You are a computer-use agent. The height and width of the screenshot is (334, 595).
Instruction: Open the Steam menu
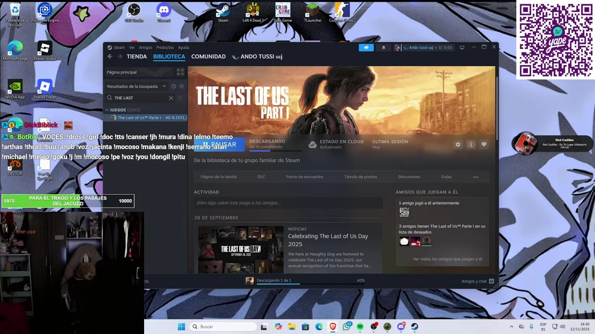click(119, 47)
